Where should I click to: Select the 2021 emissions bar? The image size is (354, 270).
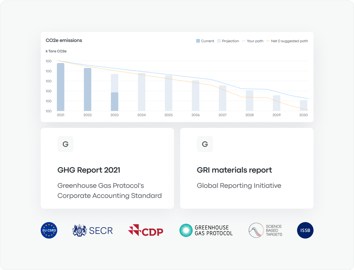(x=60, y=87)
